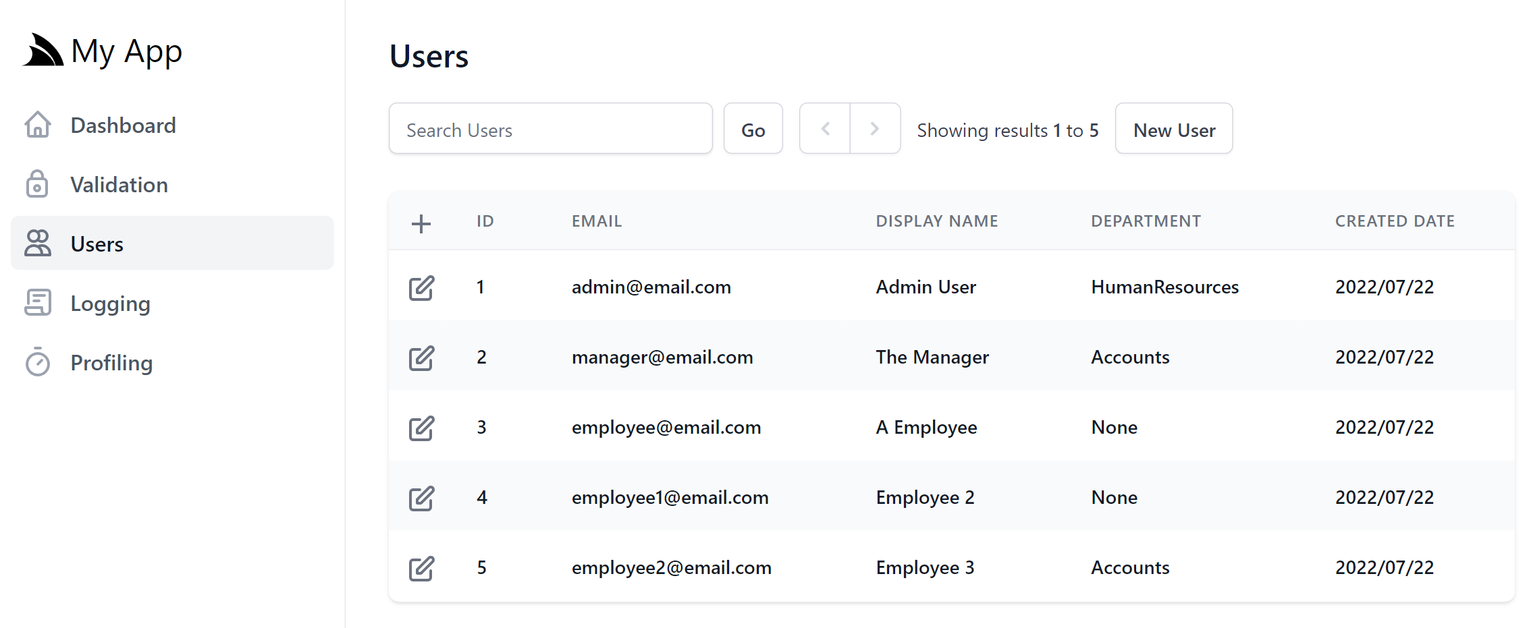The width and height of the screenshot is (1527, 628).
Task: Edit the employee@email.com user row
Action: click(x=421, y=428)
